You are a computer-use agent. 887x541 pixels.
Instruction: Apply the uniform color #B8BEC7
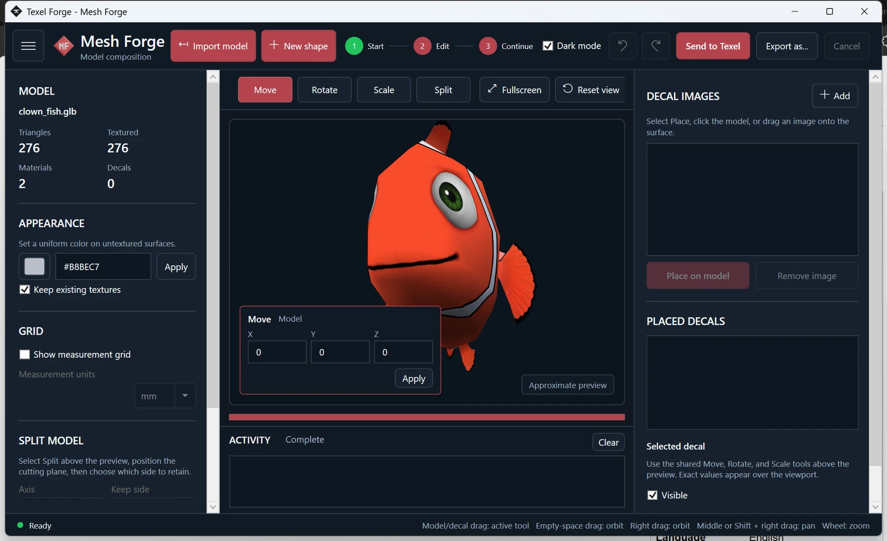176,267
